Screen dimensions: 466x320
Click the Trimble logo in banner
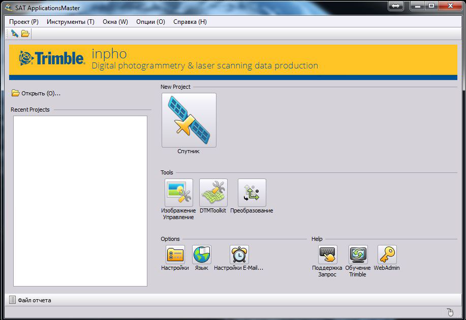click(x=52, y=58)
